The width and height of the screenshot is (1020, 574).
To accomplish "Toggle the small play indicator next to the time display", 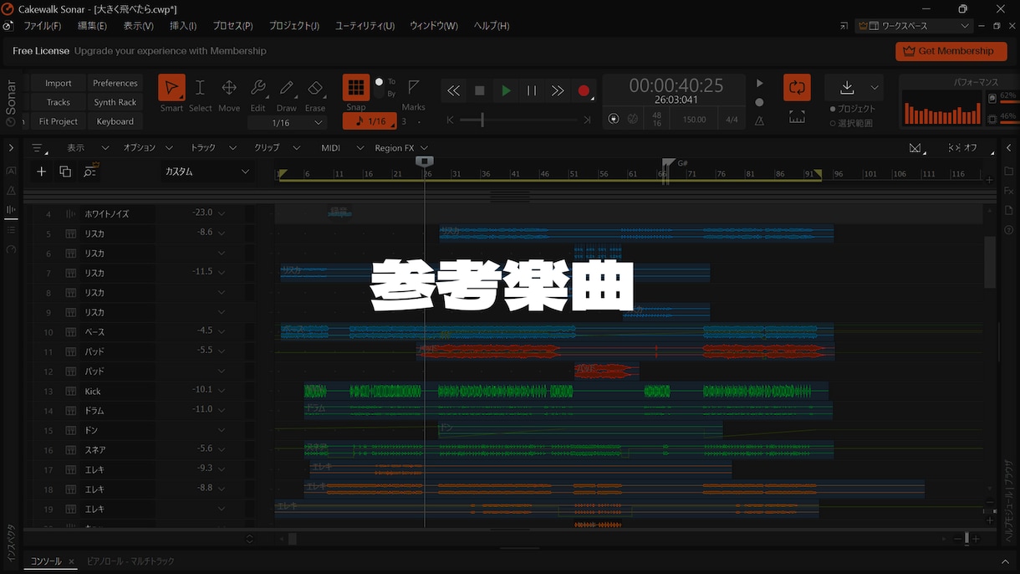I will point(759,84).
